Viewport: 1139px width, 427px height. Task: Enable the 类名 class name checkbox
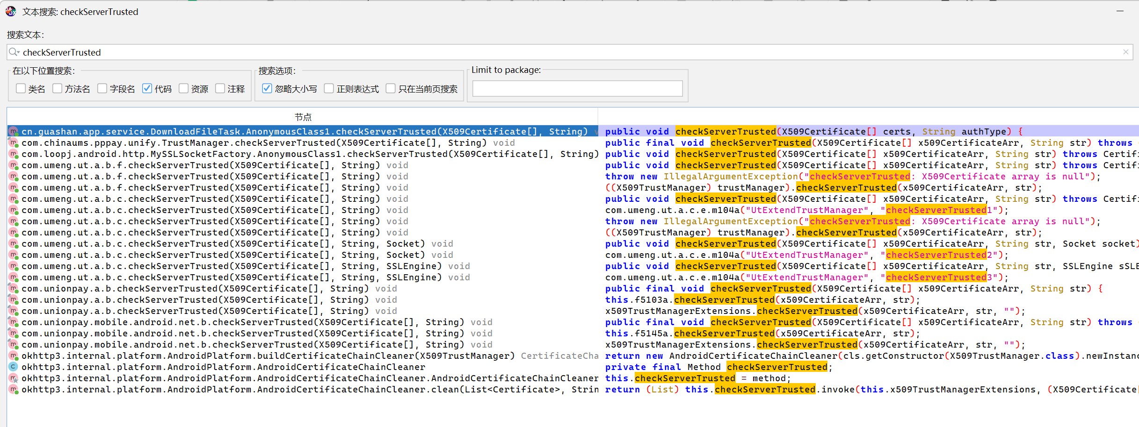(x=21, y=88)
